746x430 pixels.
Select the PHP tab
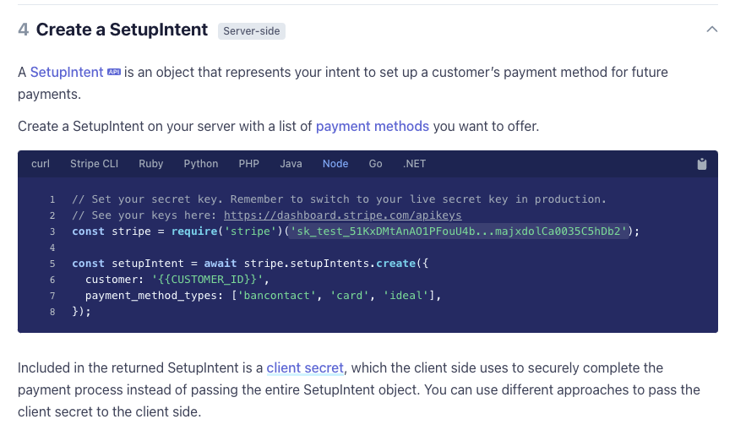pyautogui.click(x=249, y=164)
